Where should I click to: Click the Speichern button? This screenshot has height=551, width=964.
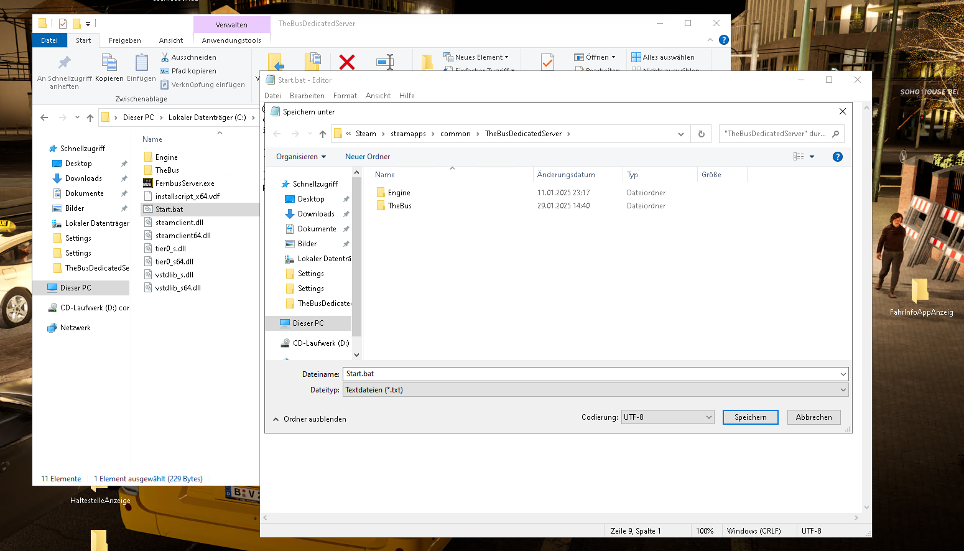pos(750,417)
